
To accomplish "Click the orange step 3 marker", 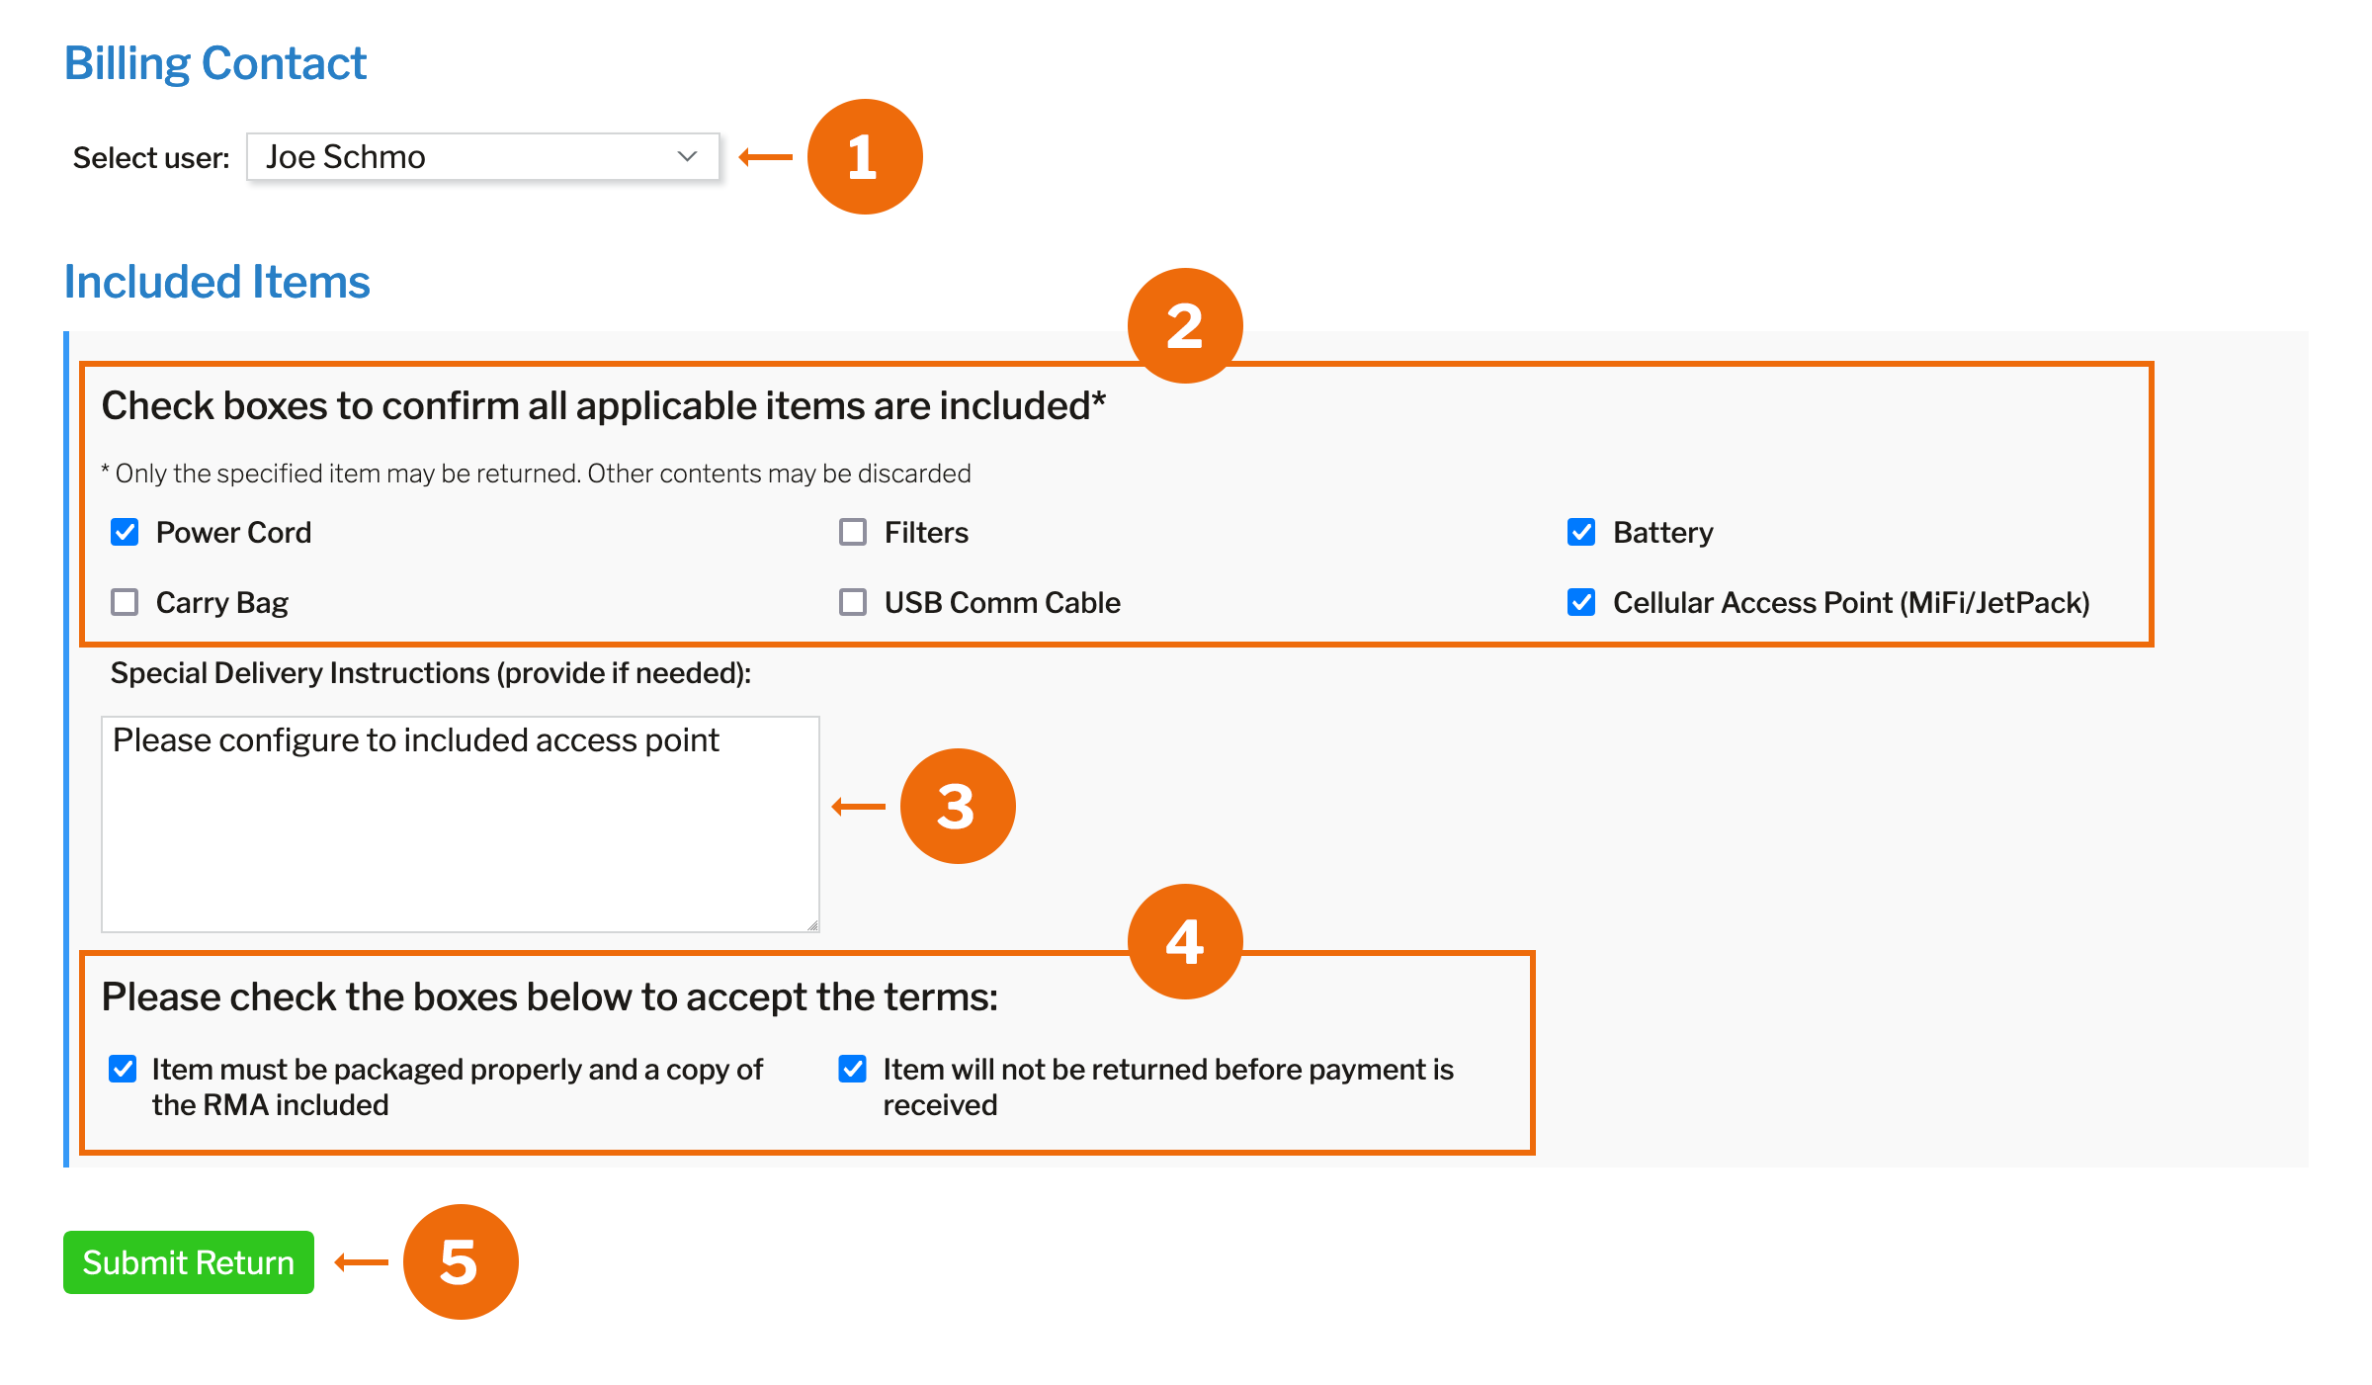I will click(x=957, y=806).
